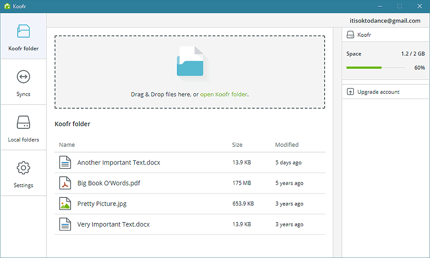The image size is (430, 258).
Task: Click the Upgrade account button
Action: tap(386, 92)
